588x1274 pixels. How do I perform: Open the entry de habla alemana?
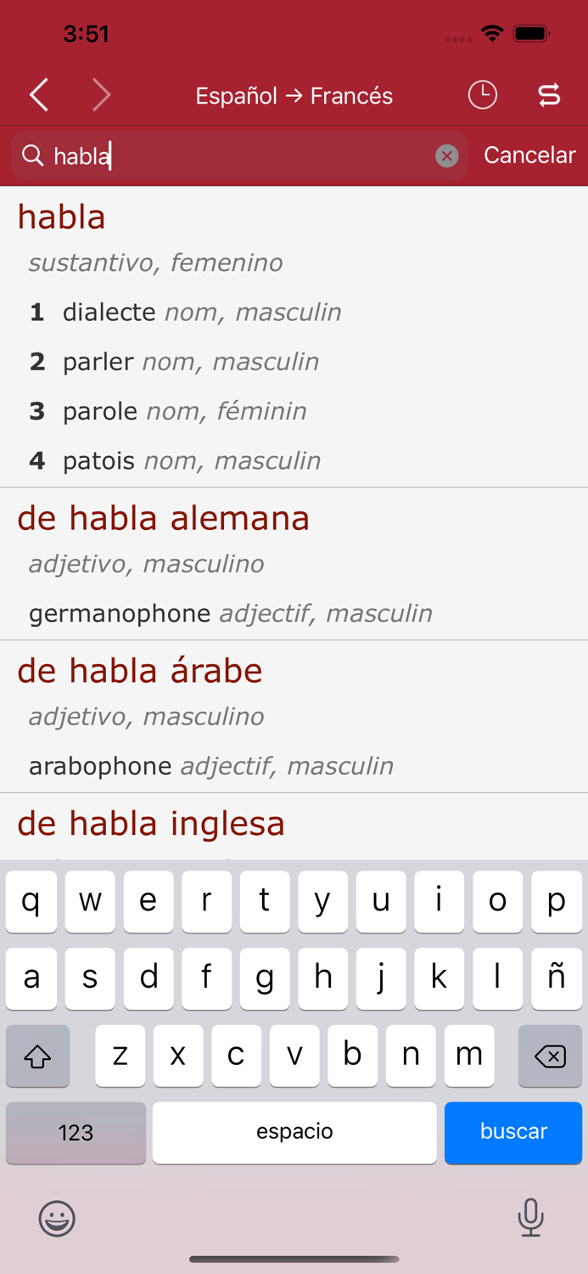tap(163, 517)
